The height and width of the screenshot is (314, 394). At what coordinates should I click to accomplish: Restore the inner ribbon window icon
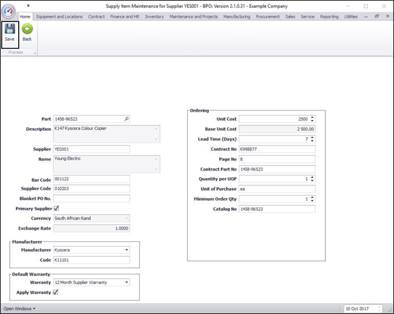(x=376, y=16)
